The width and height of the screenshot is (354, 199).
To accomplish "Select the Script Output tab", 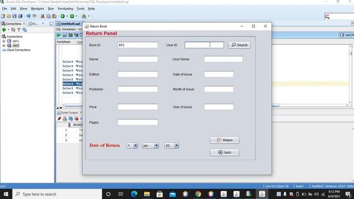I will (69, 112).
